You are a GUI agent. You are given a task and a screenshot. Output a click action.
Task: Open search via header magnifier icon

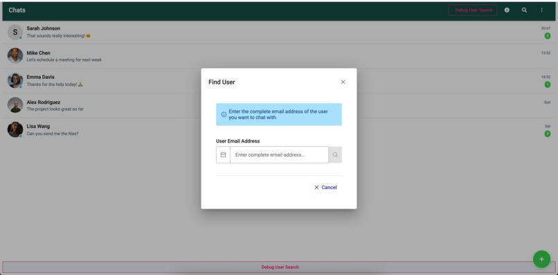524,10
